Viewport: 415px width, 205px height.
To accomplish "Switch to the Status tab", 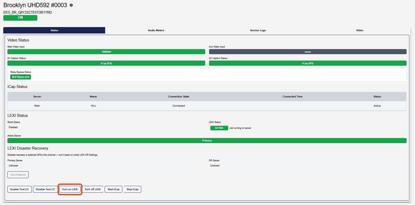I will pos(54,30).
